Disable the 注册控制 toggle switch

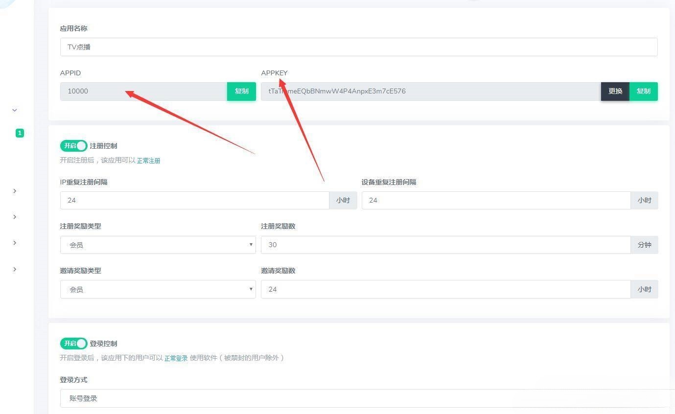73,146
